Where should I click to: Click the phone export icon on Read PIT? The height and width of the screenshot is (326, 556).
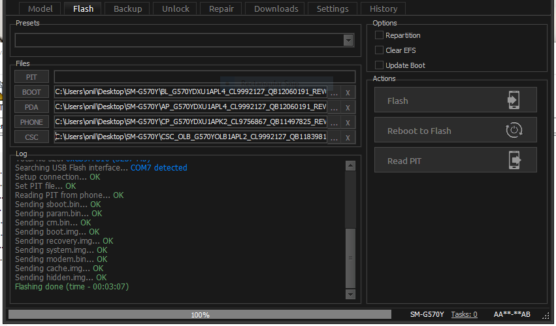point(515,160)
